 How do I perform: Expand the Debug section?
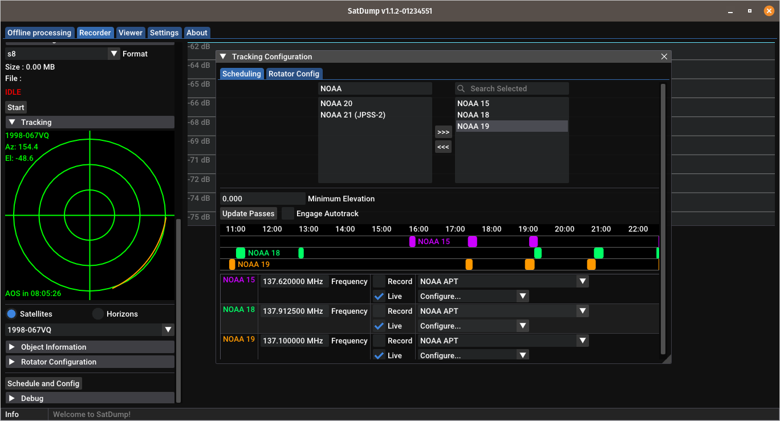(90, 398)
